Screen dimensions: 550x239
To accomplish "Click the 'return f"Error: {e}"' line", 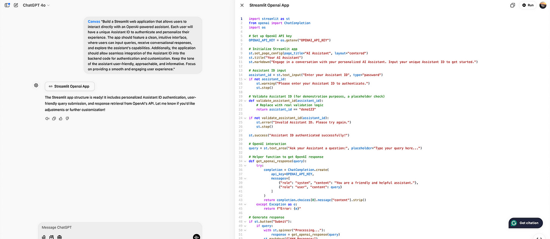I will 283,209.
